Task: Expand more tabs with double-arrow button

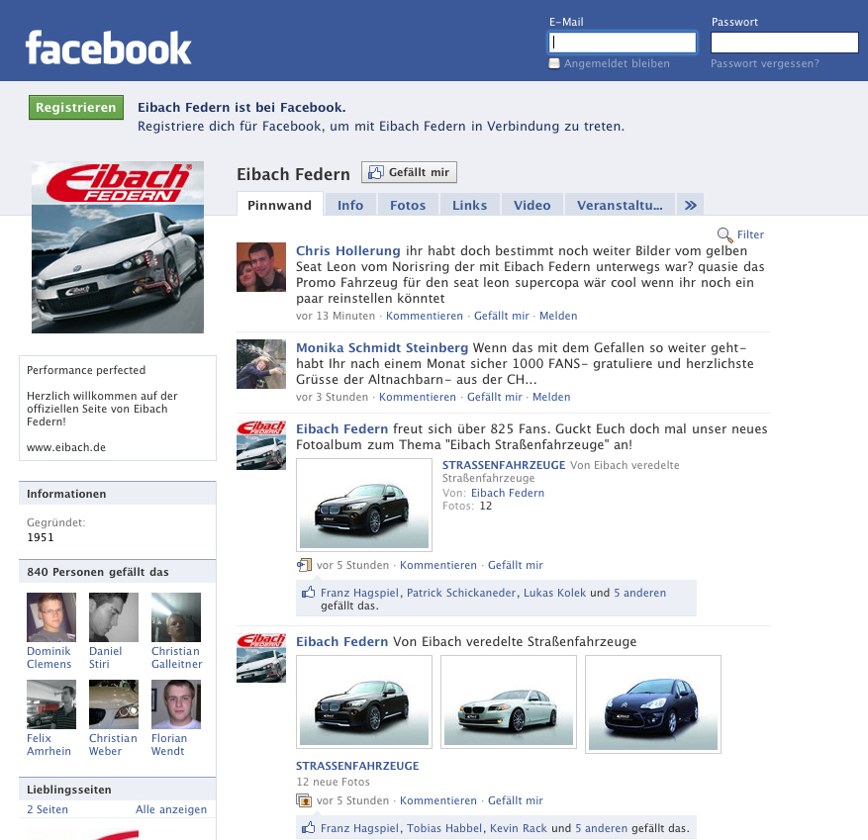Action: point(690,205)
